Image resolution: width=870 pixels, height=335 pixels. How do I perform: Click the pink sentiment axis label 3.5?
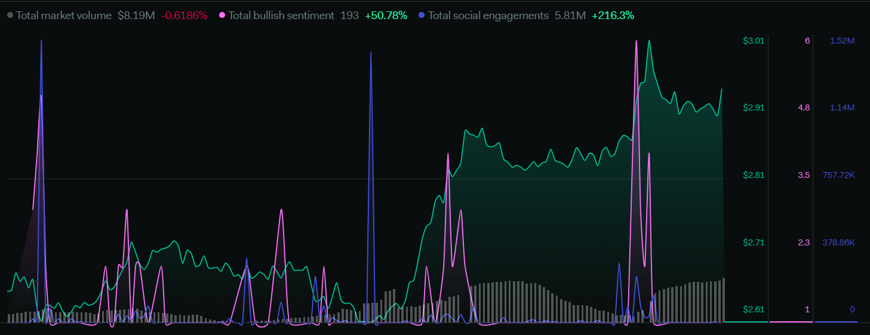coord(804,175)
